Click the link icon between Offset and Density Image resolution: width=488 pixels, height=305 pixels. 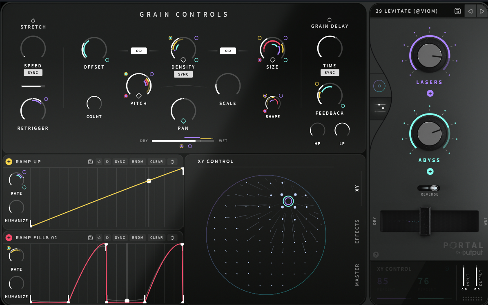[139, 51]
